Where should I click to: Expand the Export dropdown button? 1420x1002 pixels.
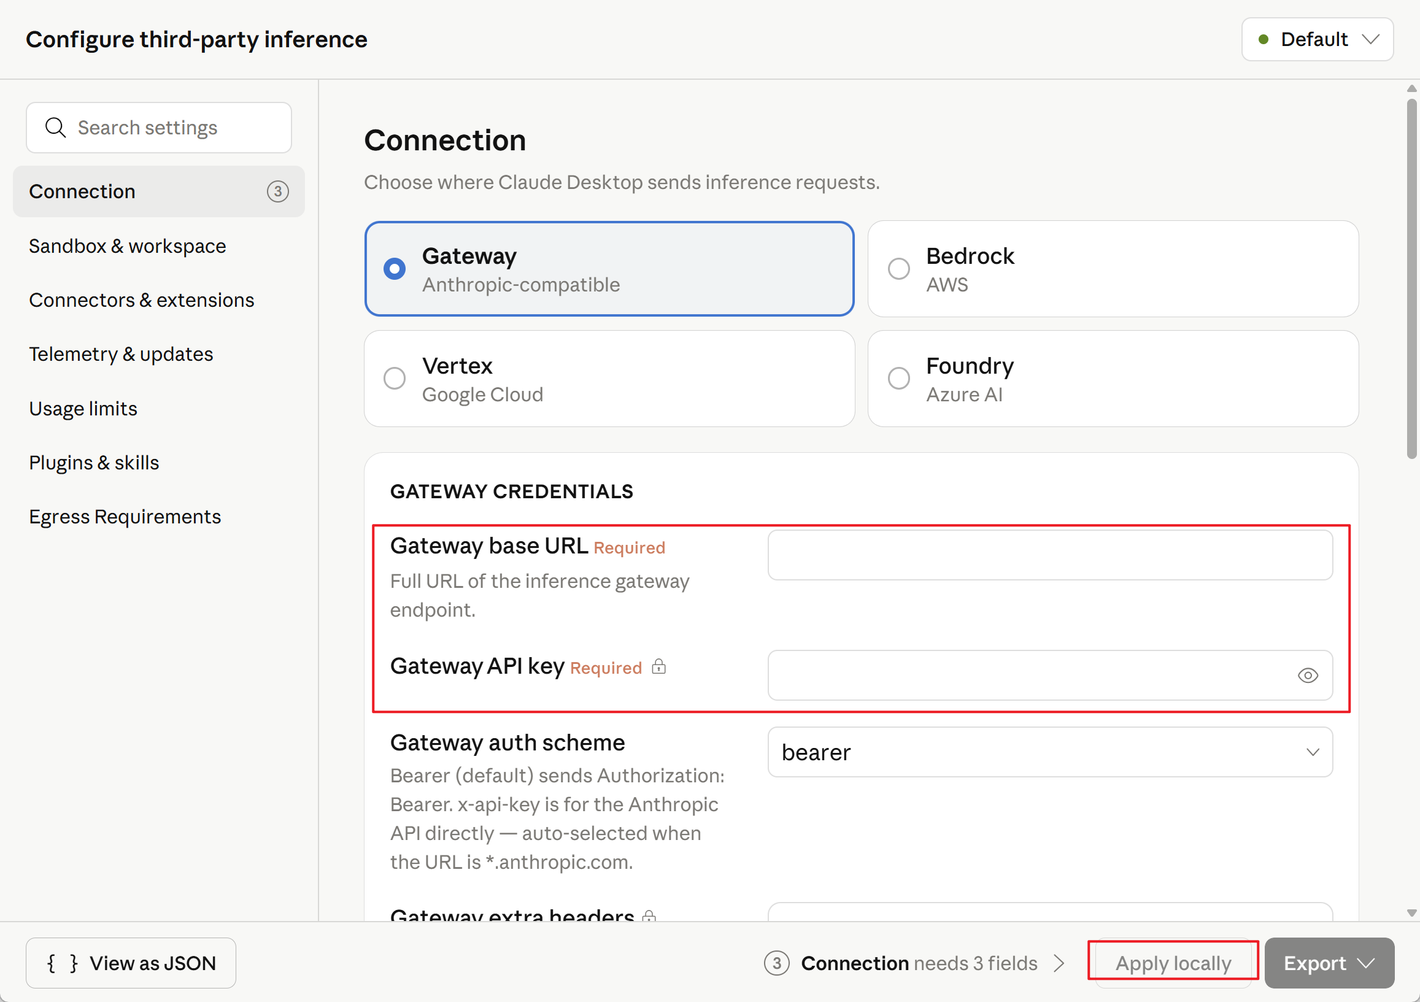tap(1329, 963)
